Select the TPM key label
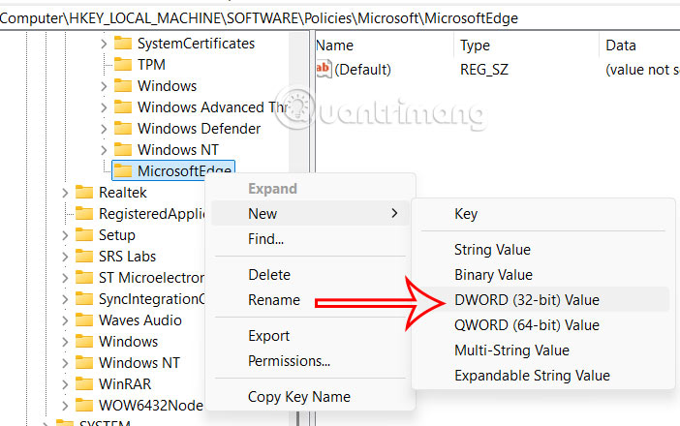The width and height of the screenshot is (680, 426). click(x=151, y=65)
